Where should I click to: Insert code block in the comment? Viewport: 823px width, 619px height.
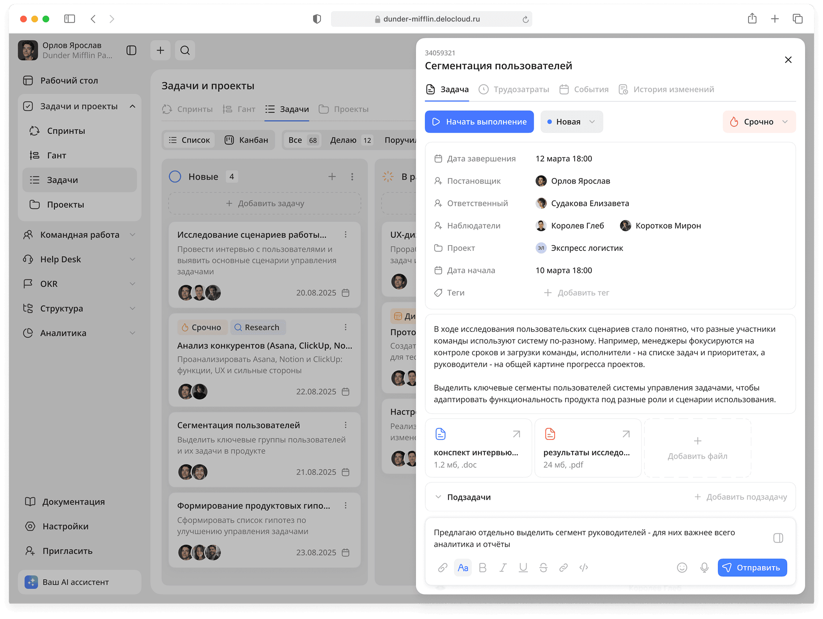click(583, 568)
